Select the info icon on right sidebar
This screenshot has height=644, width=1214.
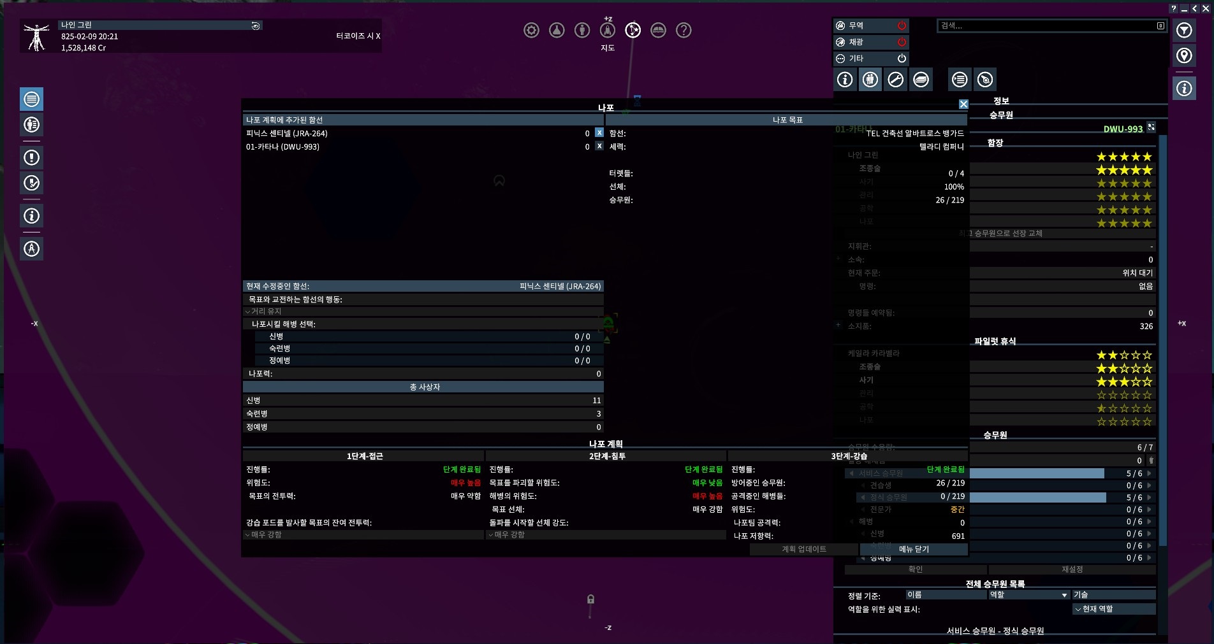(x=1184, y=89)
